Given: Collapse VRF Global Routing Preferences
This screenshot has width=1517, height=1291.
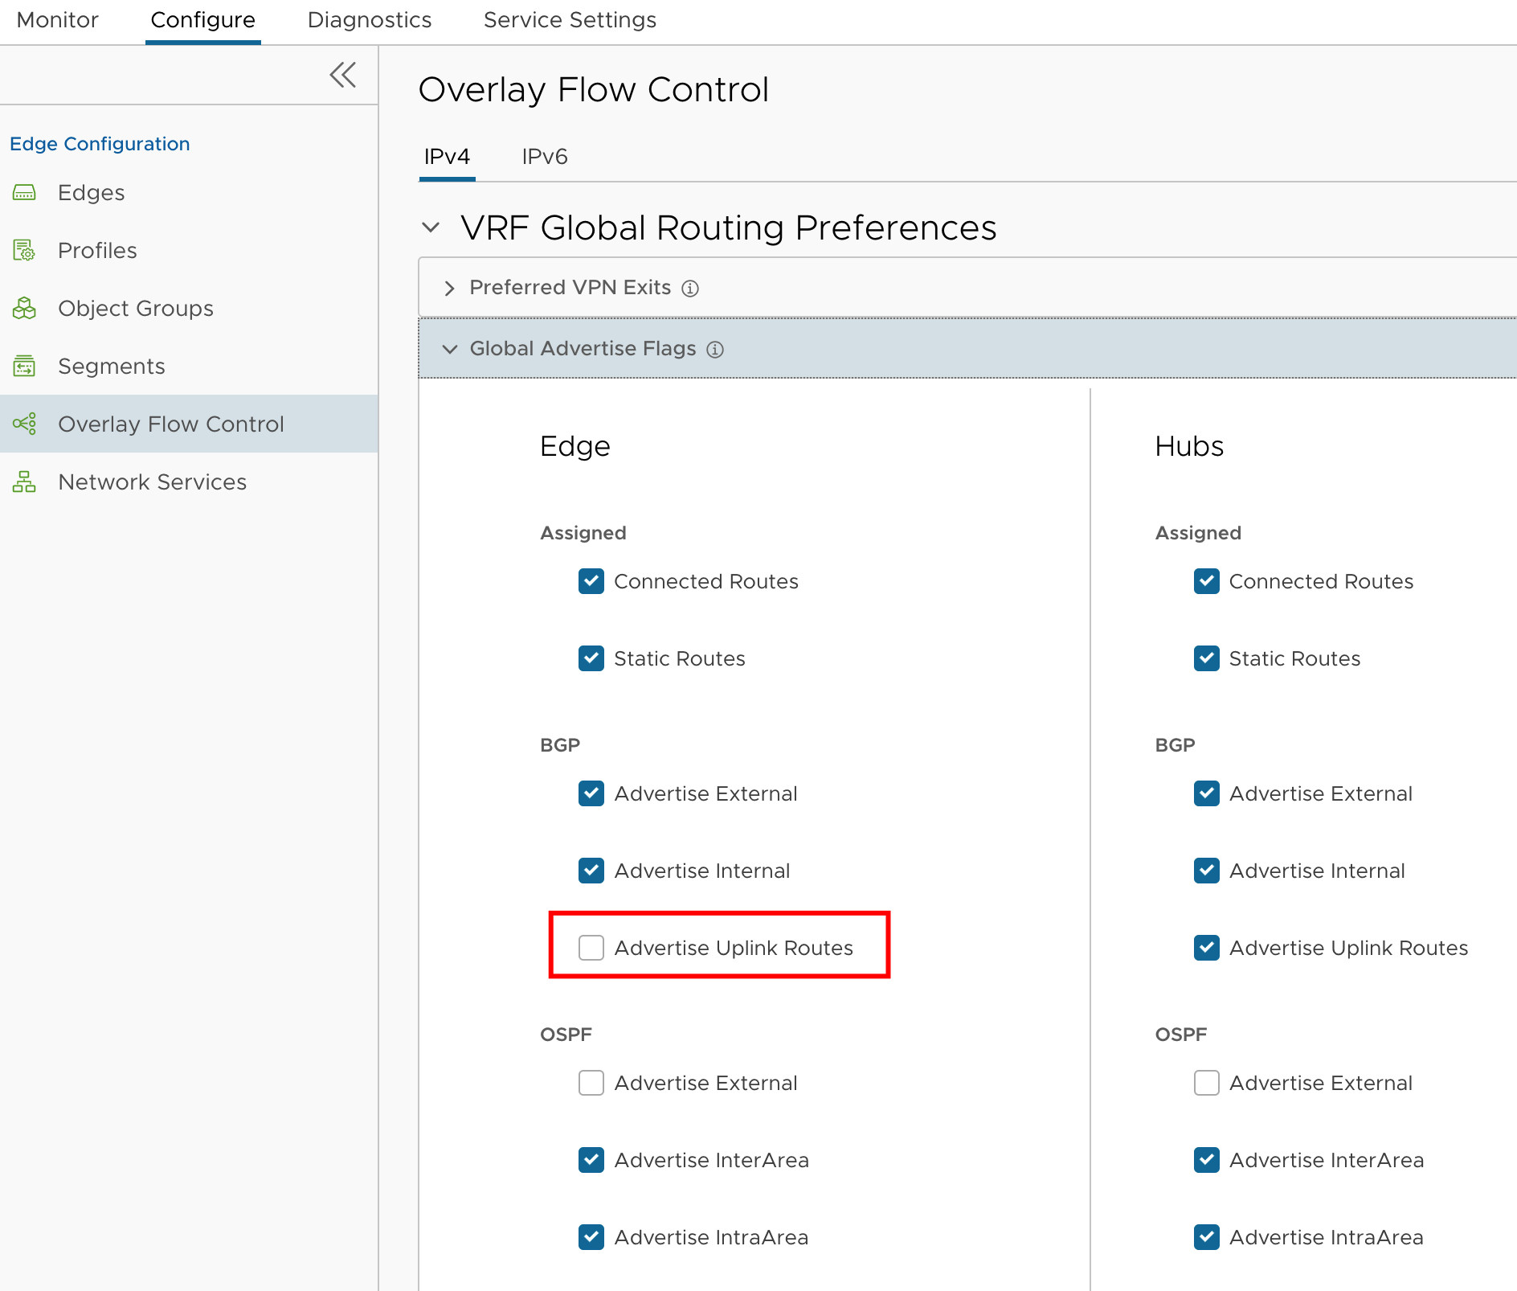Looking at the screenshot, I should pos(431,228).
